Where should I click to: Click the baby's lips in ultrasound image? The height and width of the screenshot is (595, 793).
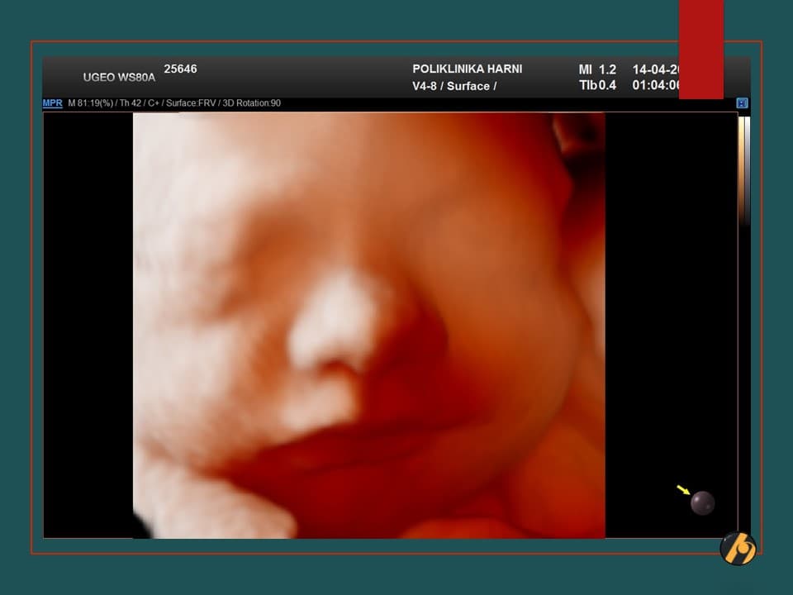pos(330,446)
